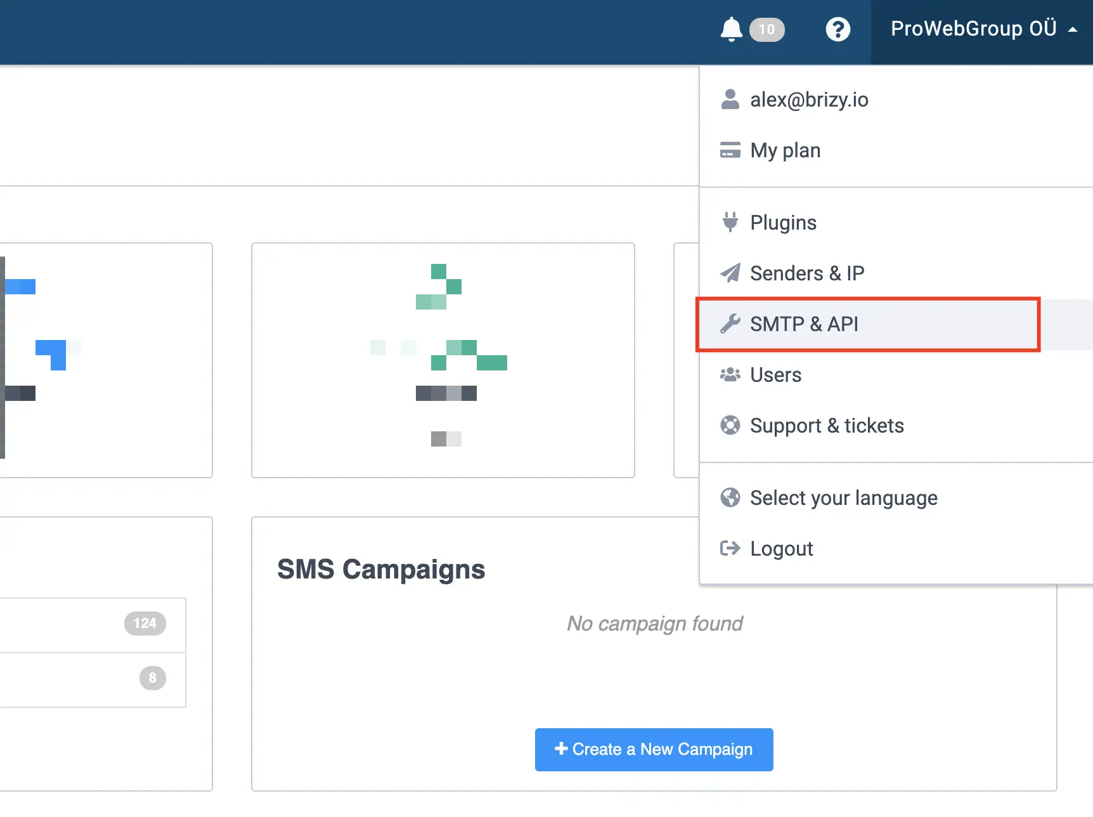
Task: Click the notification bell icon
Action: (x=731, y=29)
